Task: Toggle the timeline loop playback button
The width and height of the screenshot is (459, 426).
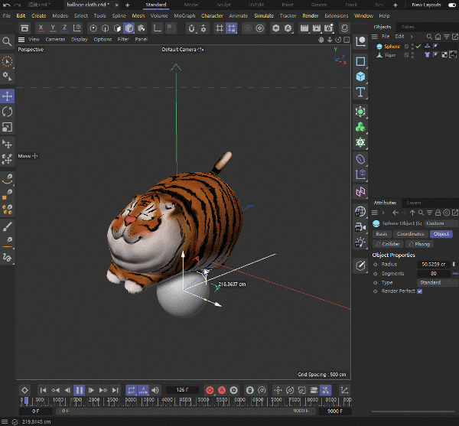Action: pyautogui.click(x=130, y=390)
